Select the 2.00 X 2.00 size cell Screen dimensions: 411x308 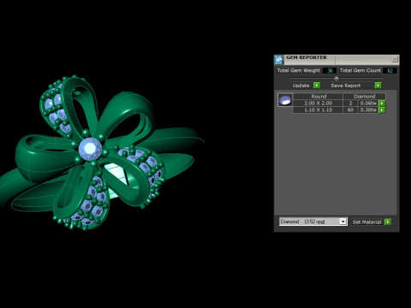coord(319,104)
